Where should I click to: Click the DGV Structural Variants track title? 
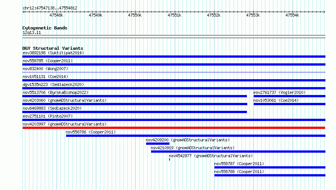point(53,48)
